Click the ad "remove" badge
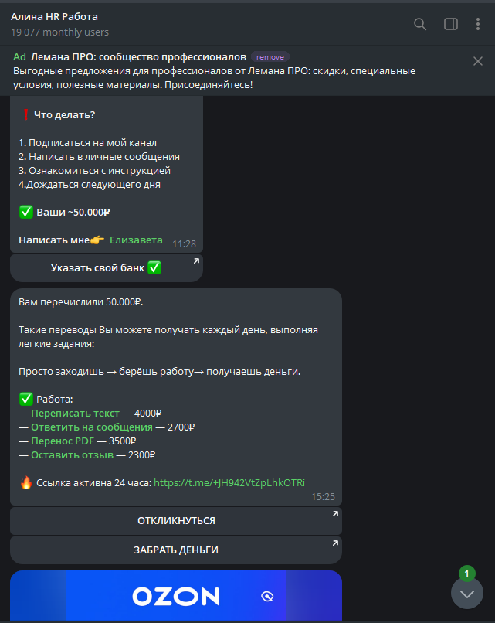Image resolution: width=495 pixels, height=623 pixels. pos(270,56)
